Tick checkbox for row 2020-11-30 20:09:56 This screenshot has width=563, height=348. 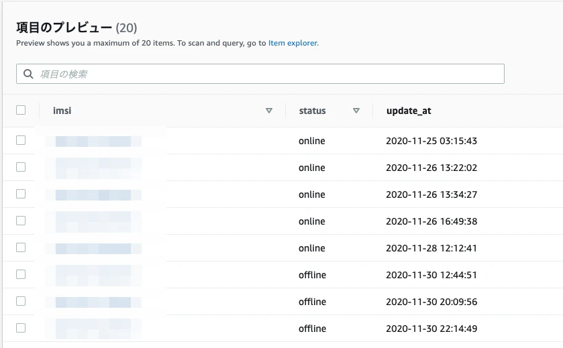pyautogui.click(x=21, y=301)
